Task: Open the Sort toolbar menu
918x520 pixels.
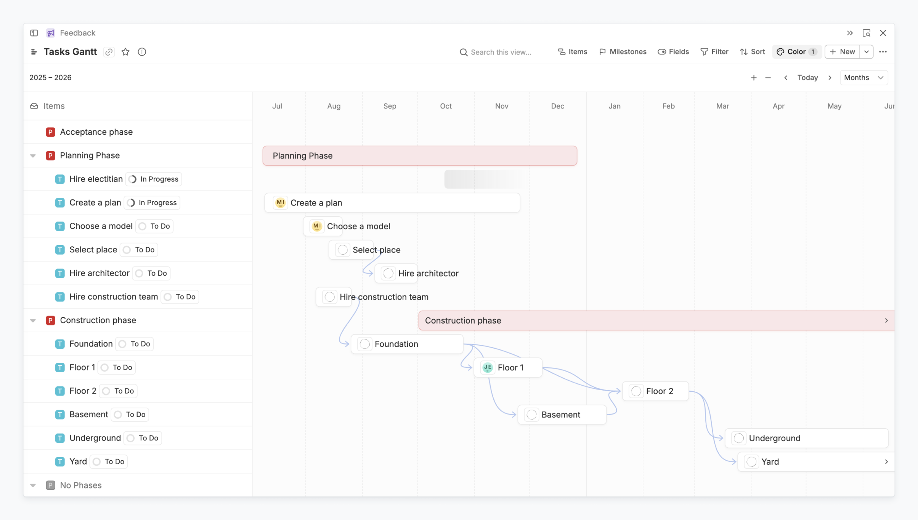Action: click(x=753, y=52)
